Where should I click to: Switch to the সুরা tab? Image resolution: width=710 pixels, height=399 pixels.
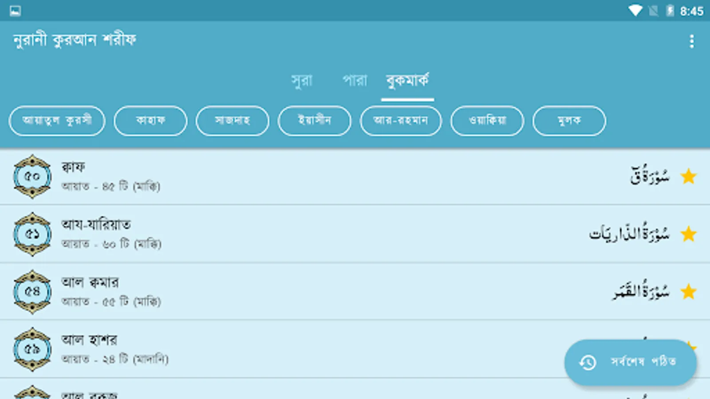pos(302,81)
